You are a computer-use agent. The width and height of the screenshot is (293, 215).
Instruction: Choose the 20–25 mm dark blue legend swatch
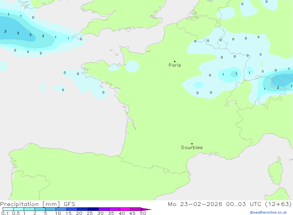pos(83,209)
